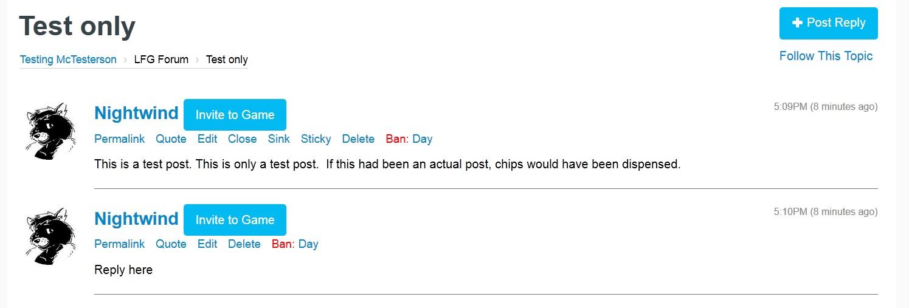909x308 pixels.
Task: Open Permalink of the first post
Action: click(119, 139)
